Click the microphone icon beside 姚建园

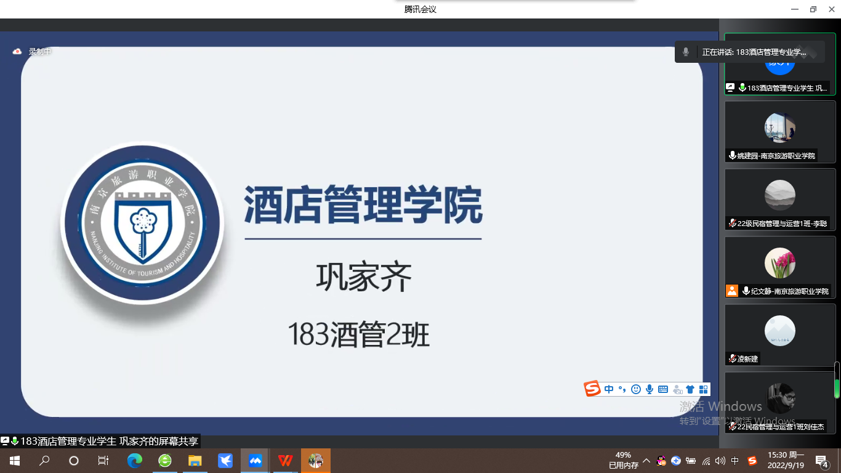(x=733, y=156)
